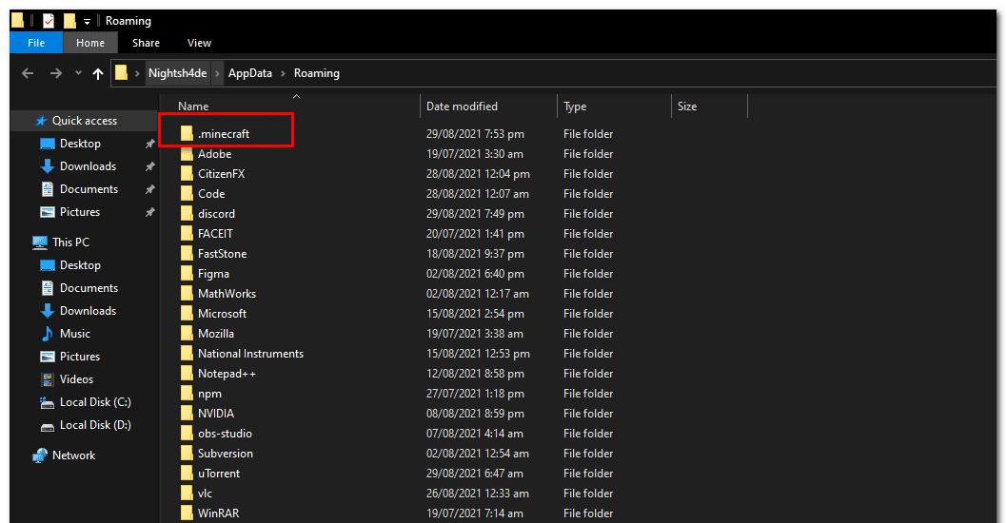Switch to the Home ribbon tab
Image resolution: width=1007 pixels, height=523 pixels.
point(89,43)
